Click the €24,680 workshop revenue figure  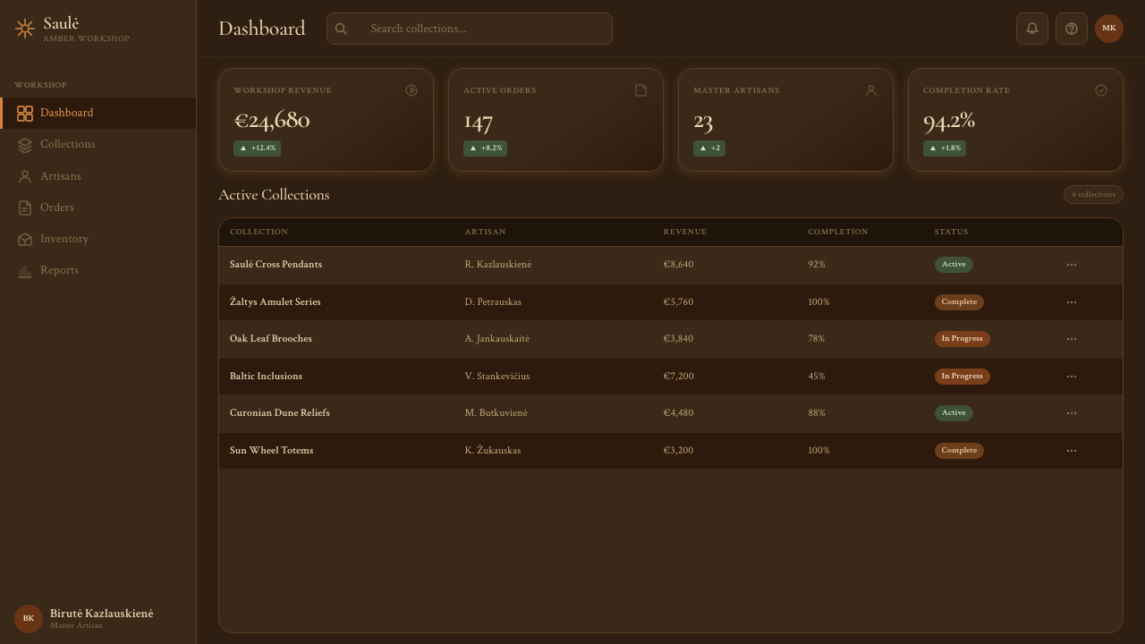[272, 120]
